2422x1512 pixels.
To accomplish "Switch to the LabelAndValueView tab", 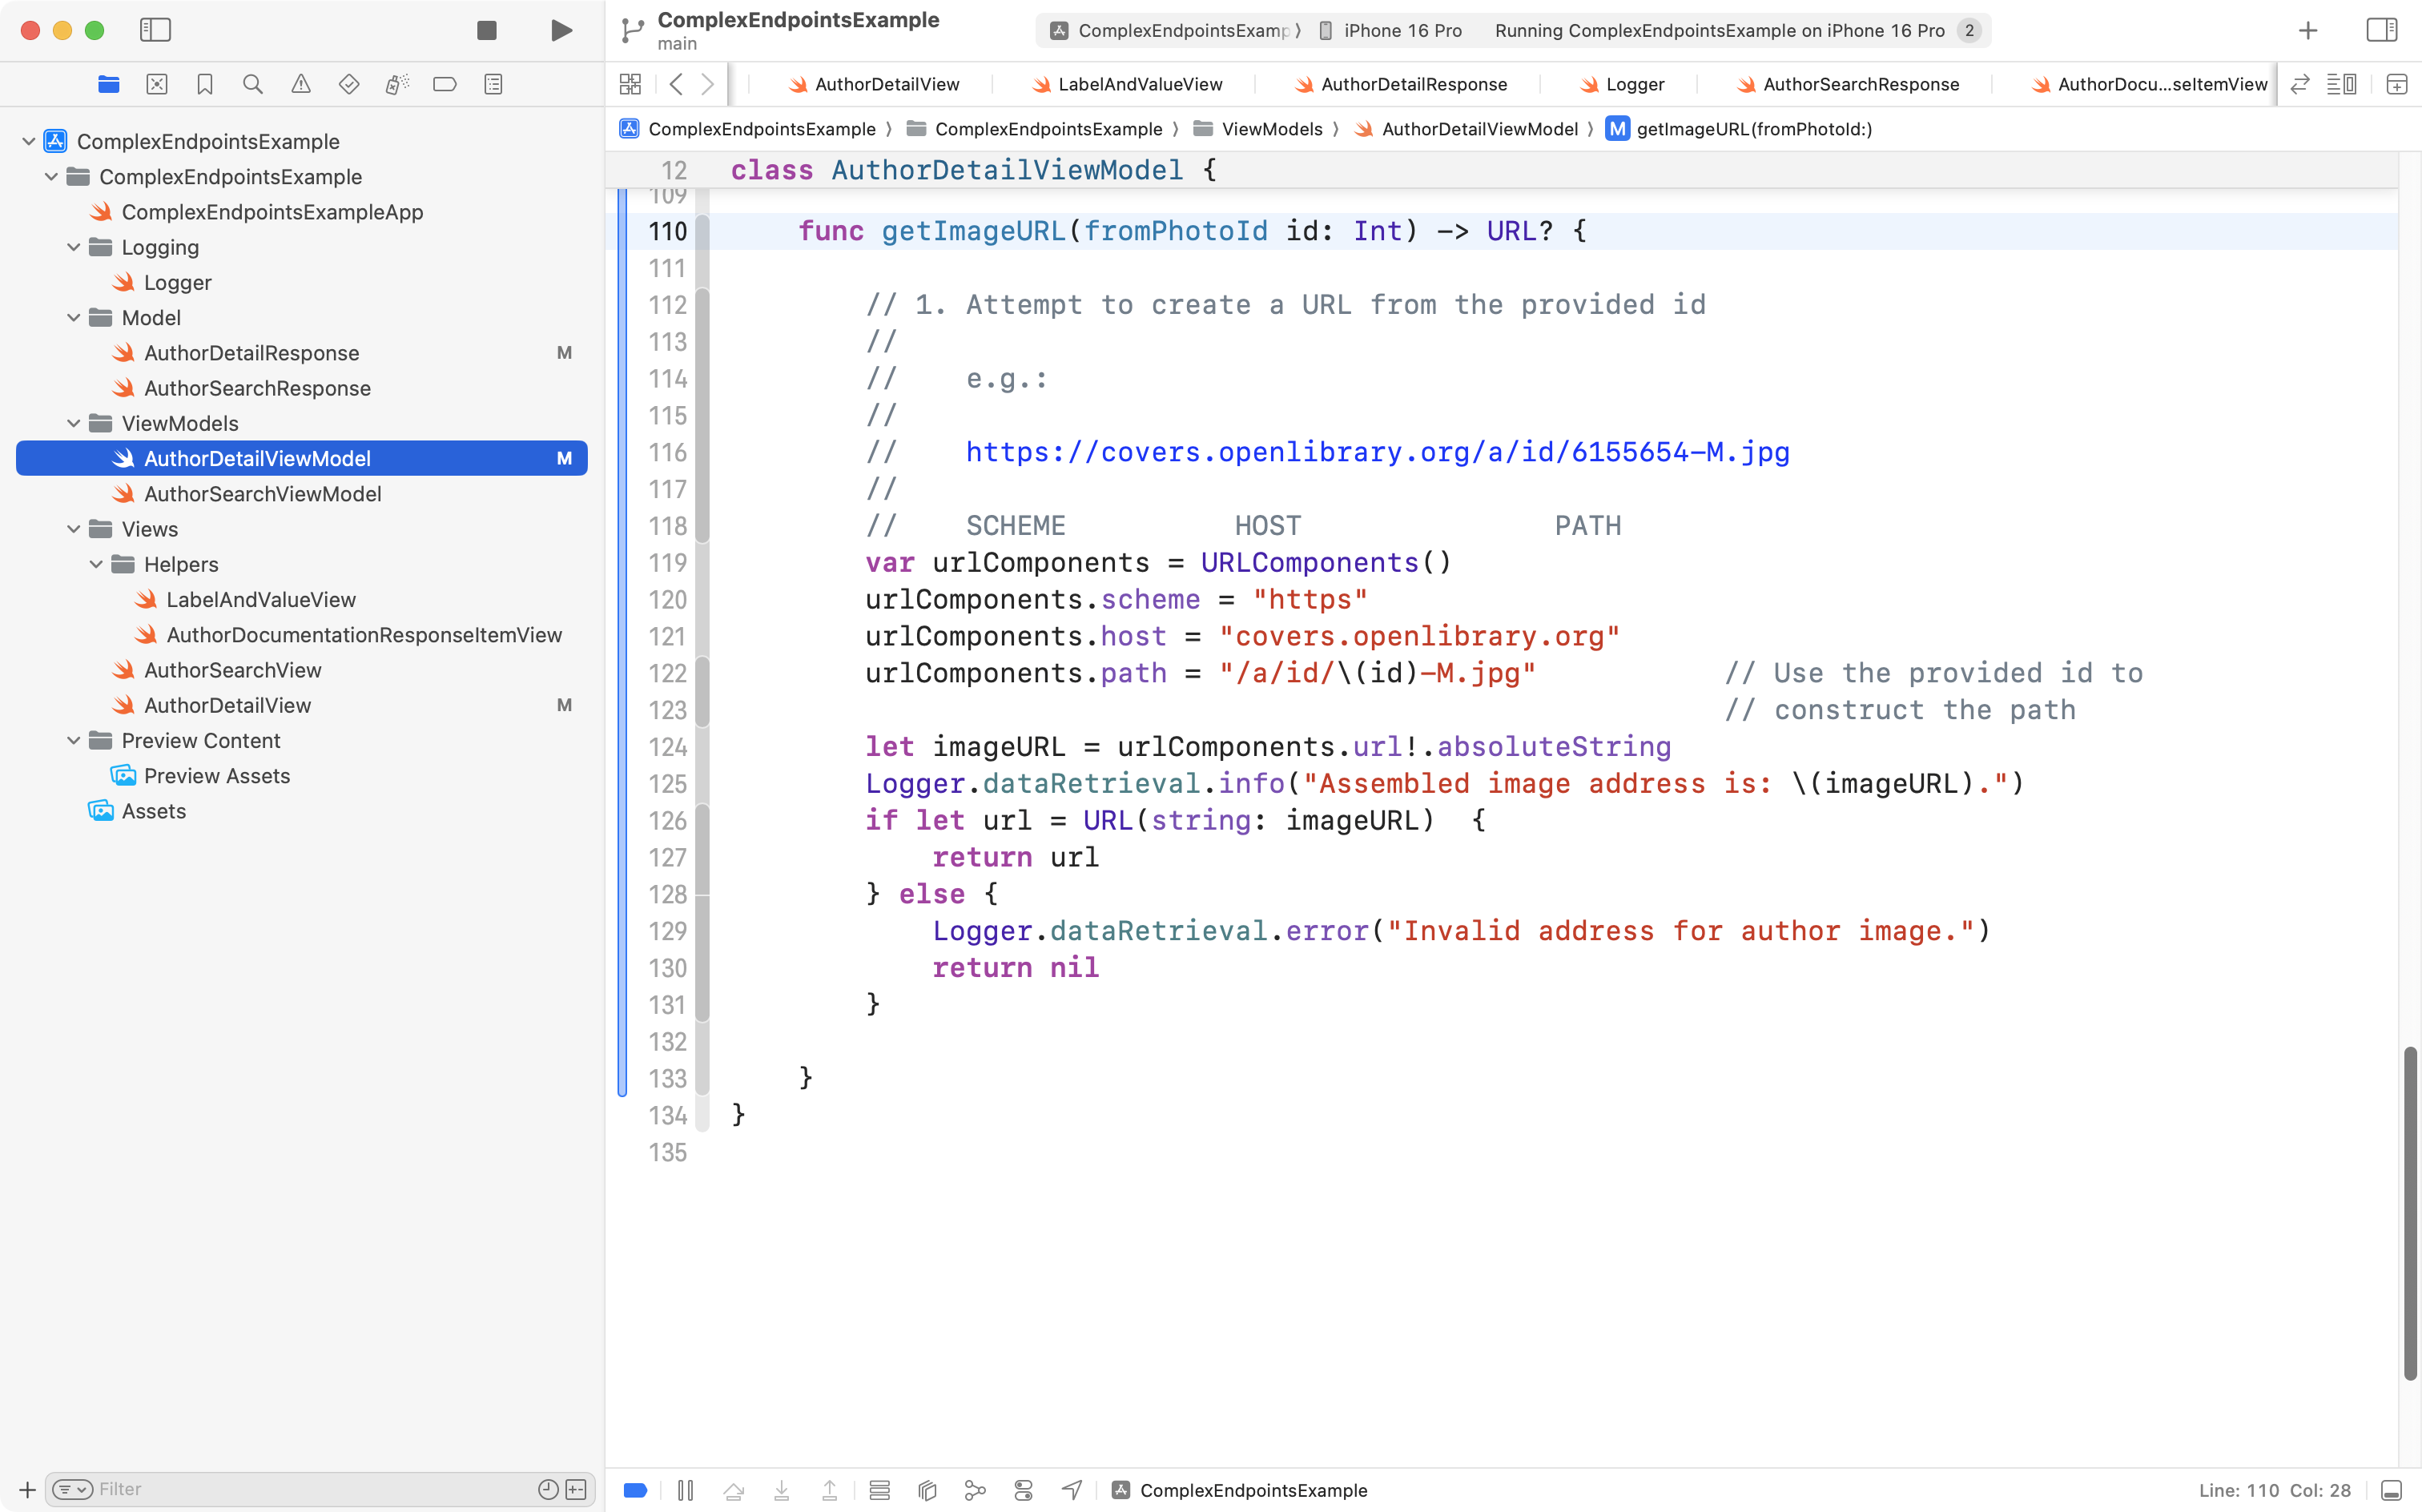I will pyautogui.click(x=1139, y=84).
